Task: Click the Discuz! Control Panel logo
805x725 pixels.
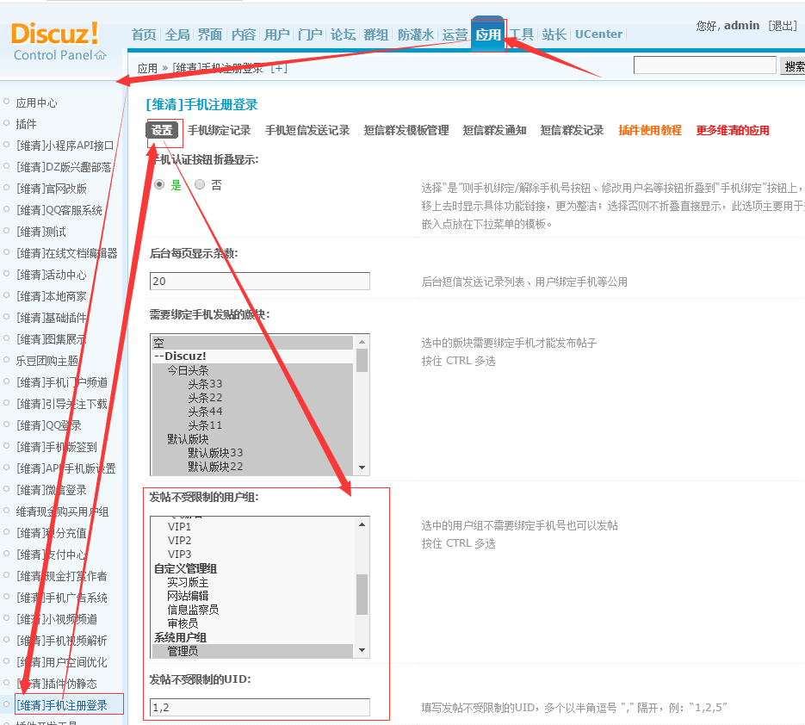Action: click(59, 41)
